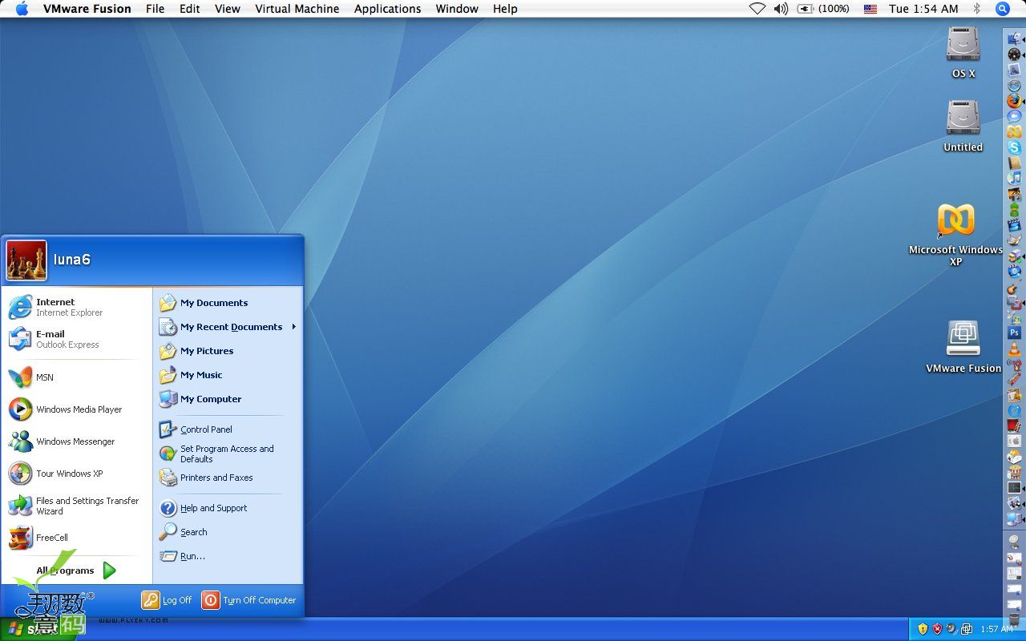This screenshot has width=1026, height=641.
Task: Expand My Recent Documents submenu
Action: coord(228,327)
